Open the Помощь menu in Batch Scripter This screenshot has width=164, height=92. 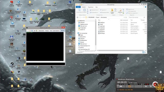click(47, 31)
